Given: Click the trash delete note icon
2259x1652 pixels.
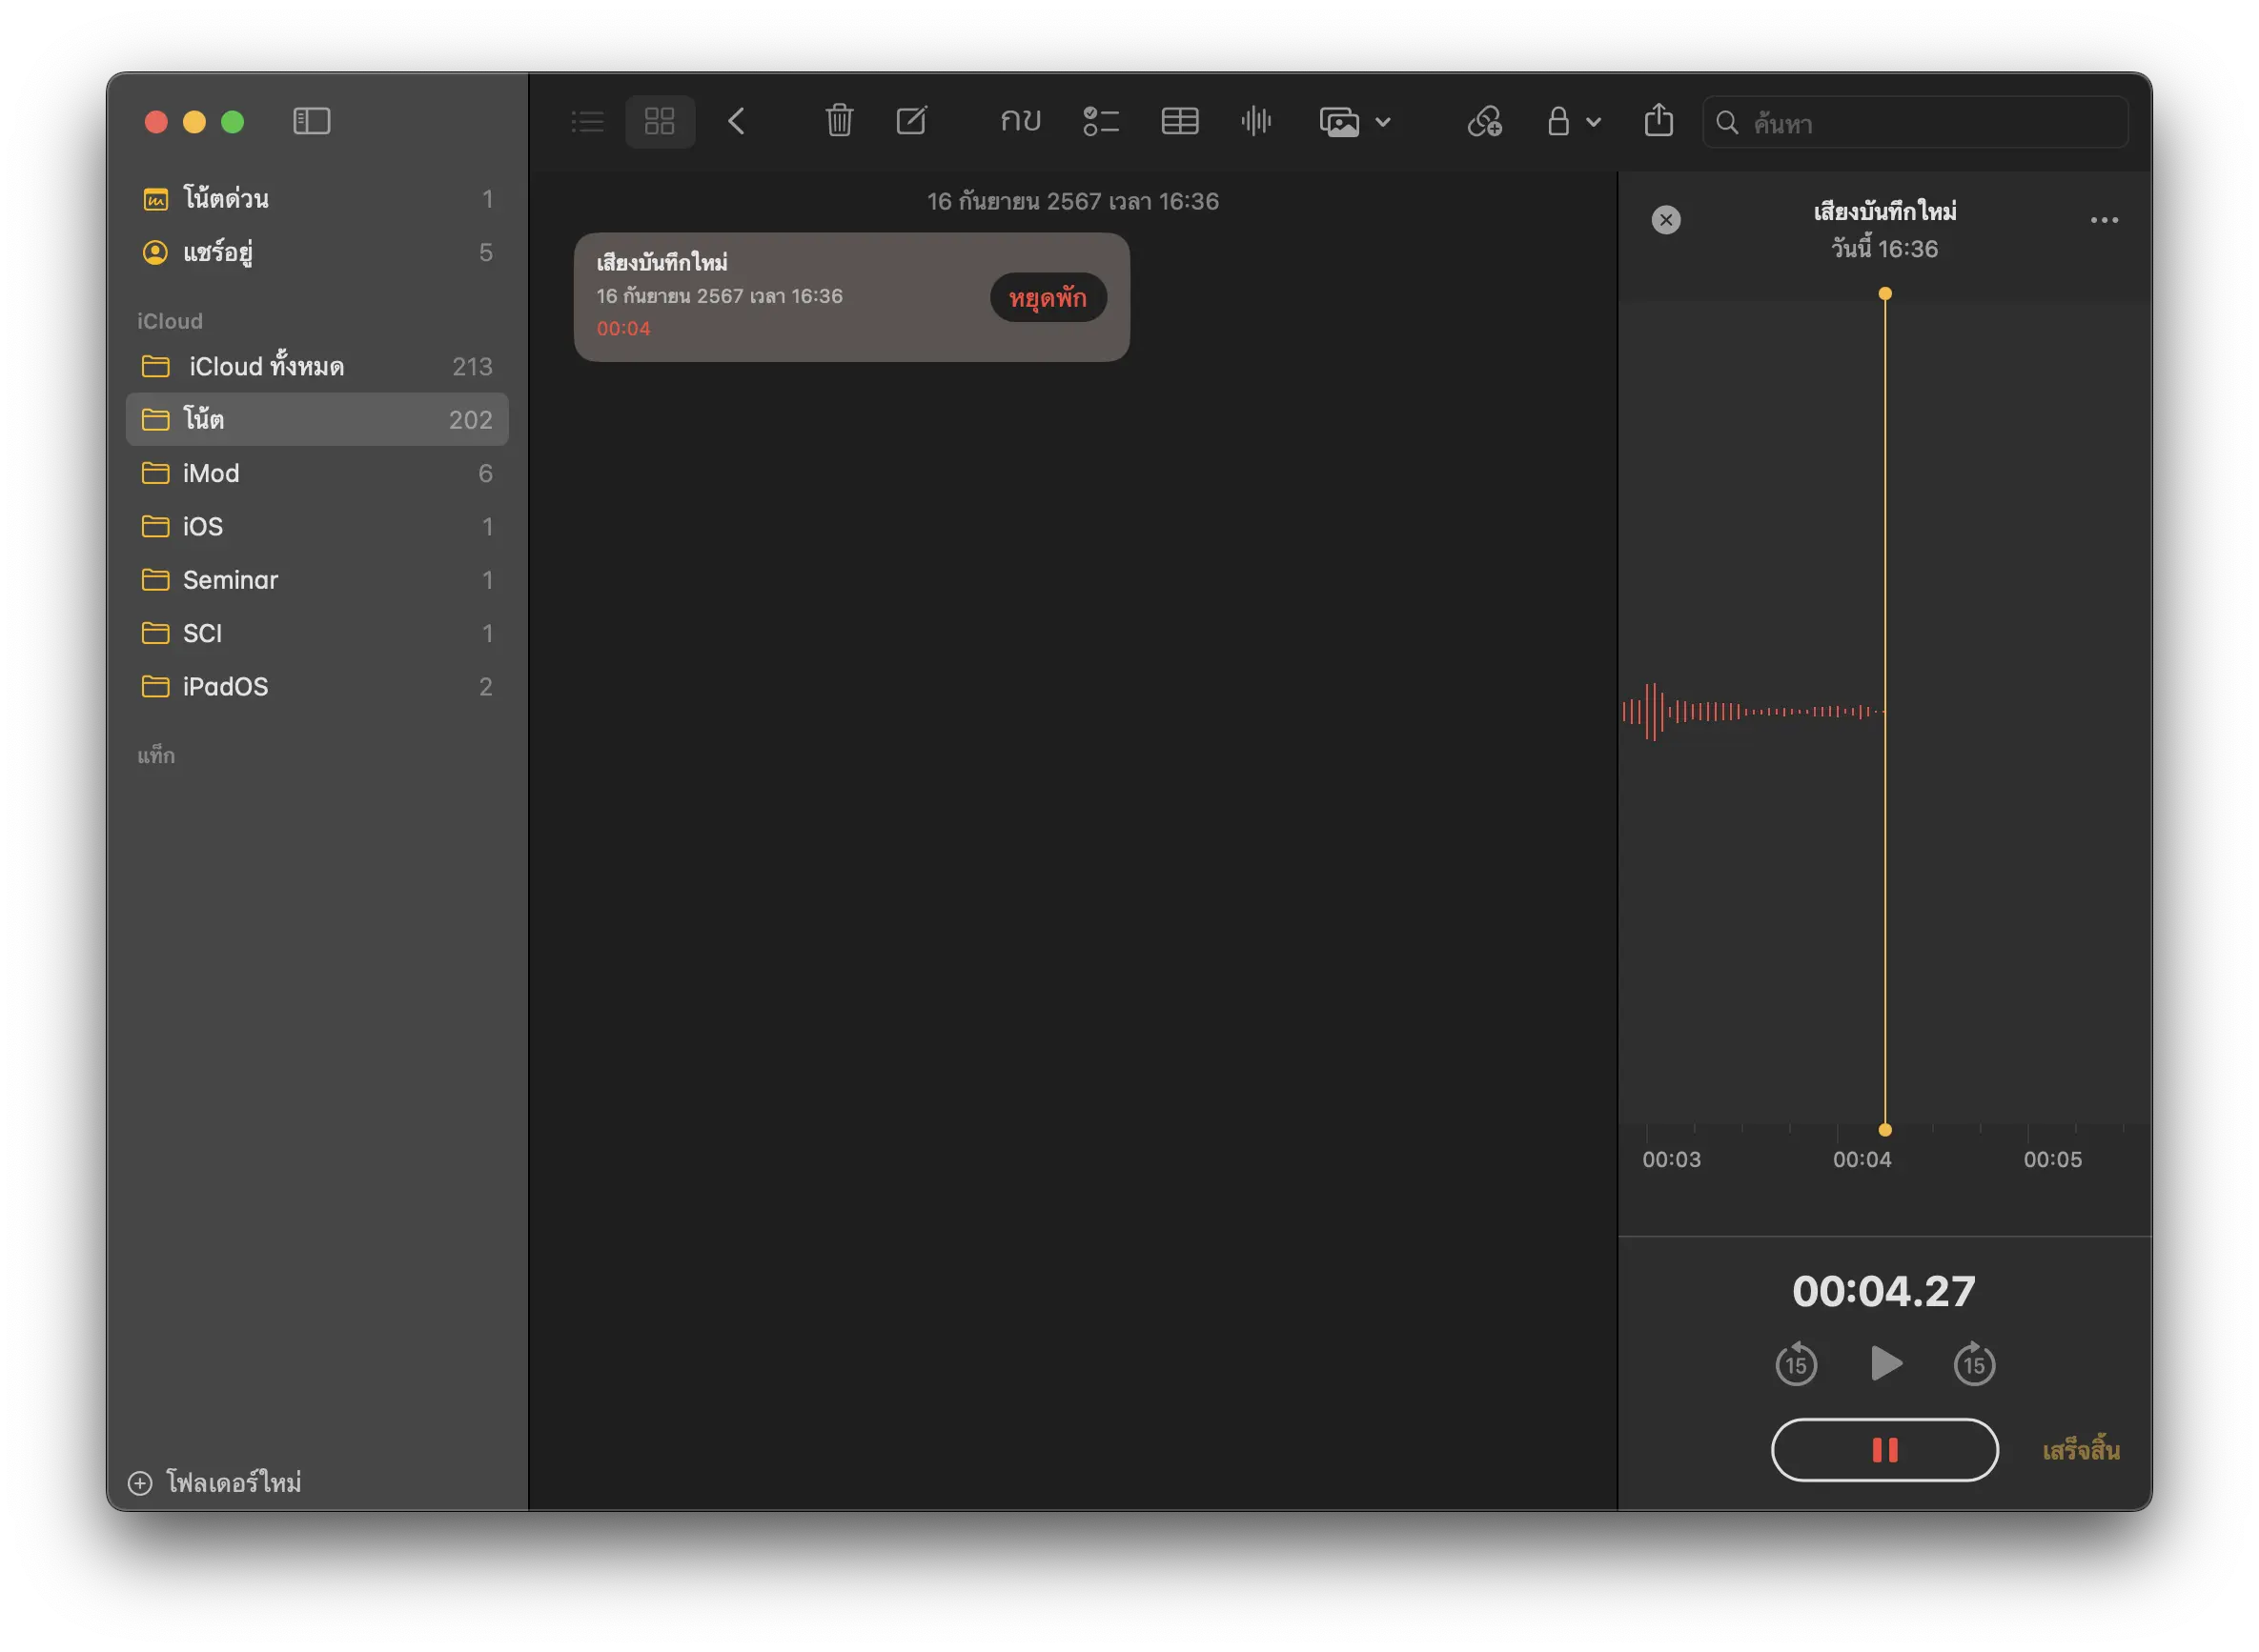Looking at the screenshot, I should pyautogui.click(x=839, y=121).
